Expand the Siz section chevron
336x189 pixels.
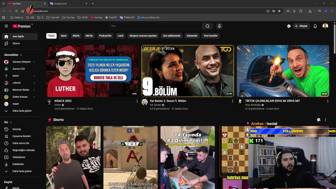(x=11, y=122)
